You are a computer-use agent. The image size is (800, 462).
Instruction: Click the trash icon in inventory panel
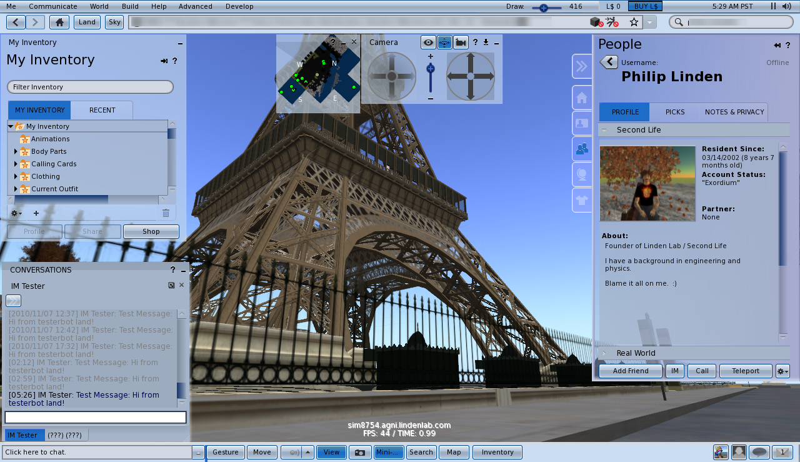(x=166, y=213)
